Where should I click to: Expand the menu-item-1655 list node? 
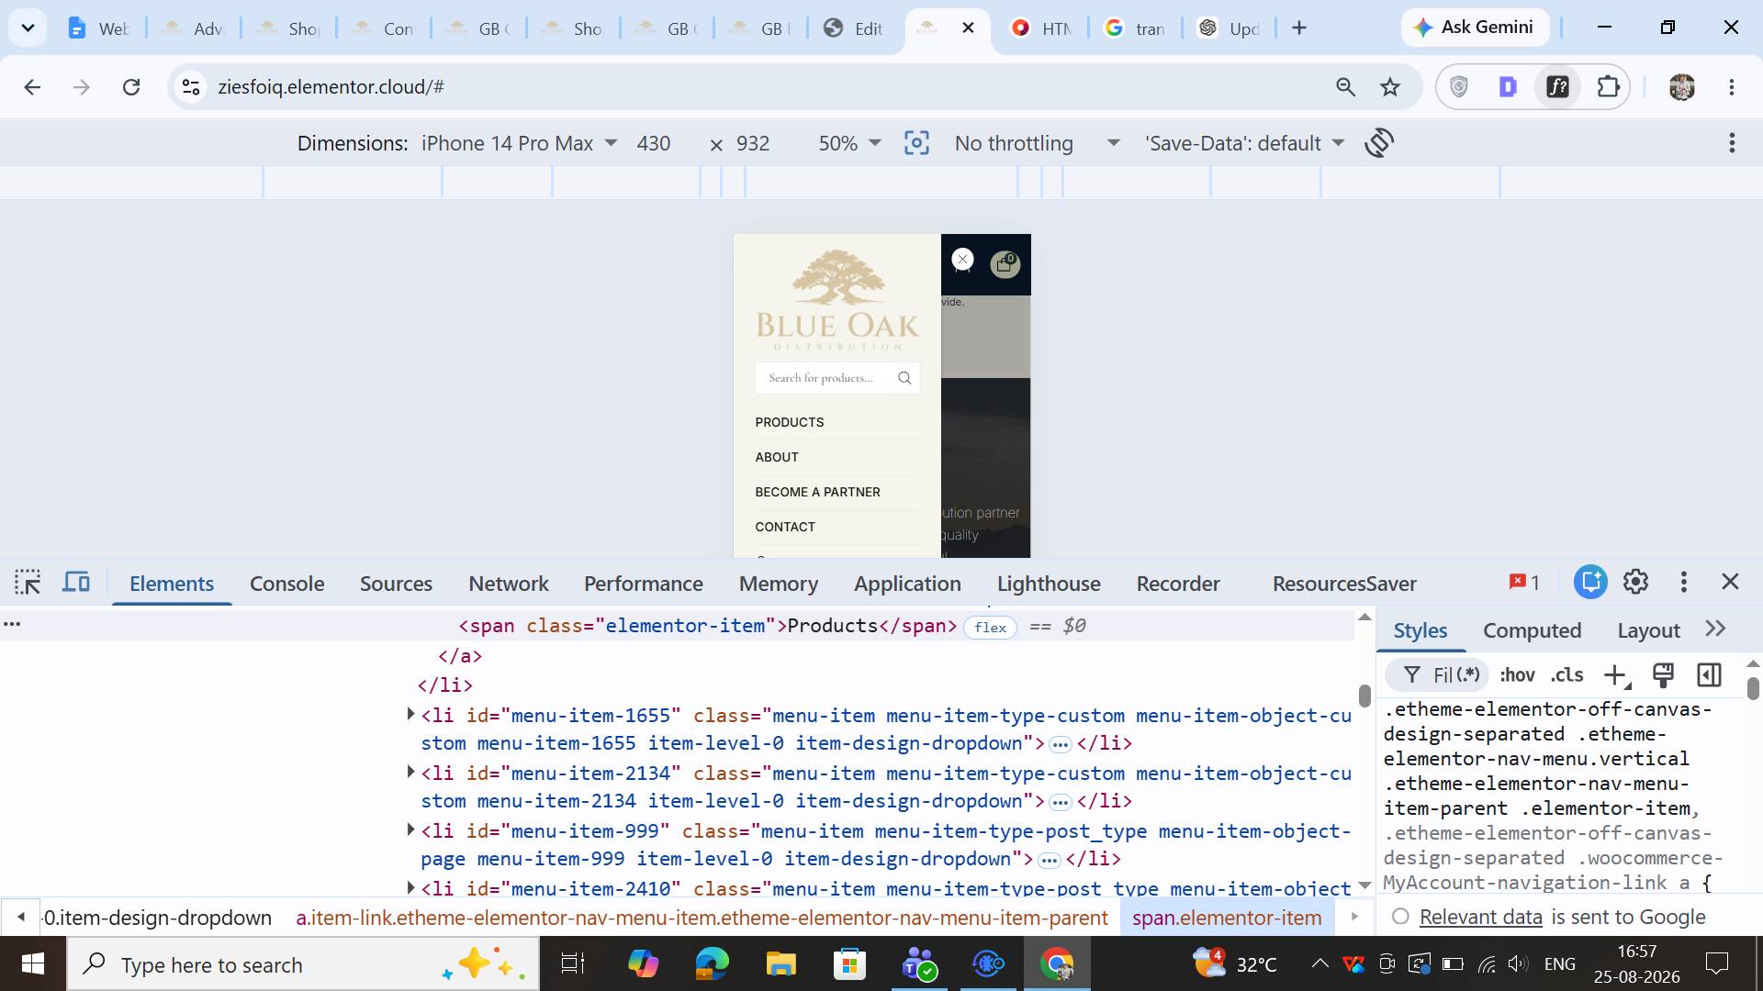[410, 714]
